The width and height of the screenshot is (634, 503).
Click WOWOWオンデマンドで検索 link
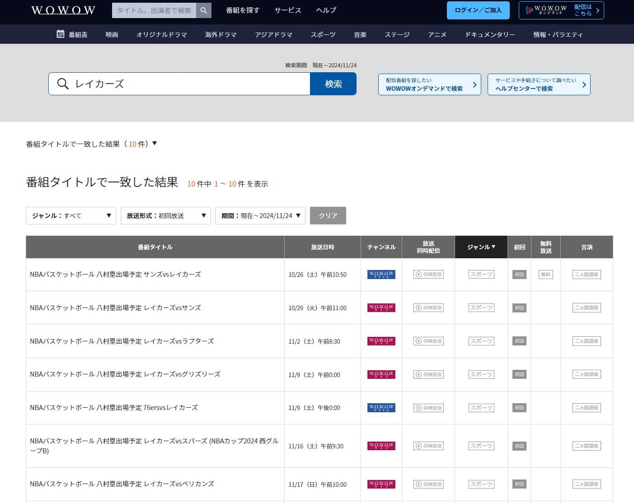click(x=430, y=84)
